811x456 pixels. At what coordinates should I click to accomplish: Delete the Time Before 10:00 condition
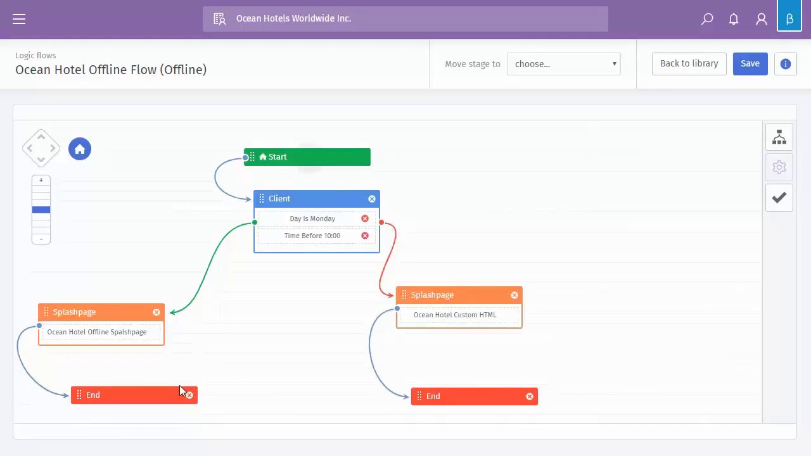(x=365, y=236)
